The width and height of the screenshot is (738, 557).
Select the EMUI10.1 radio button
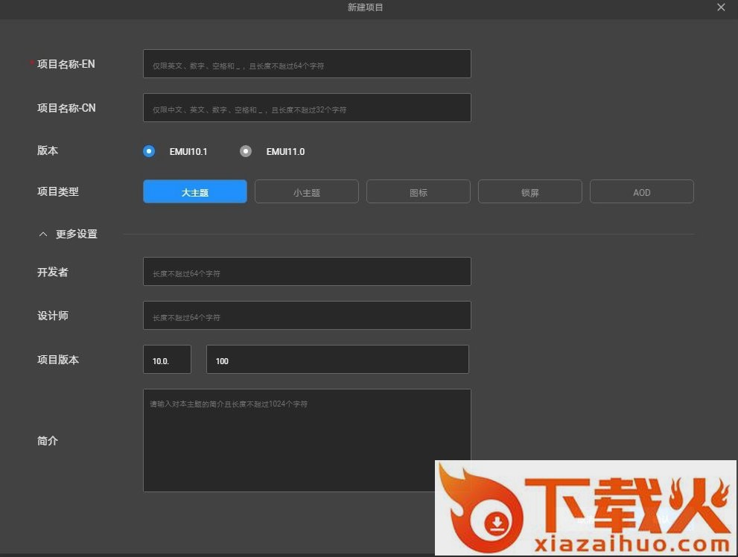149,151
